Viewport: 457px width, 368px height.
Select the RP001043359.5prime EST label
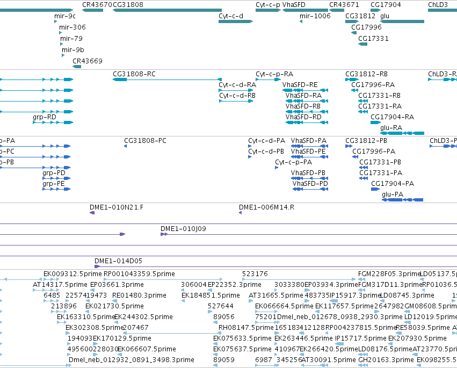(x=139, y=274)
